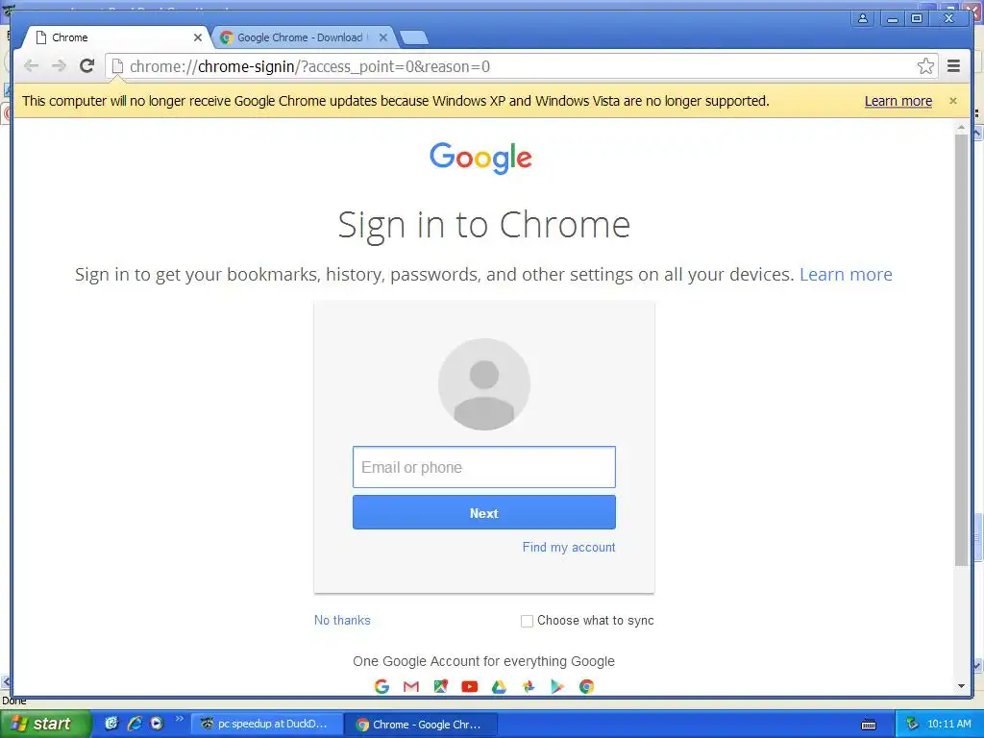Screen dimensions: 984x738
Task: Click into the Email or phone field
Action: [484, 467]
